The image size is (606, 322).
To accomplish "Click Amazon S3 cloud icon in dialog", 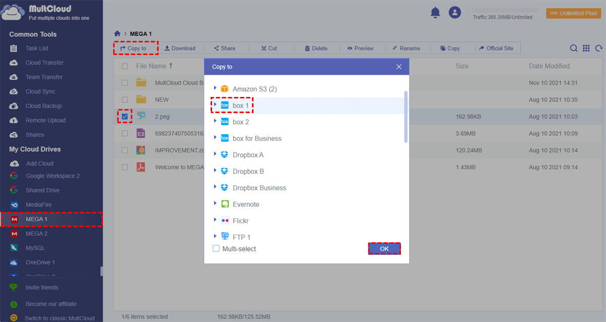I will [225, 89].
